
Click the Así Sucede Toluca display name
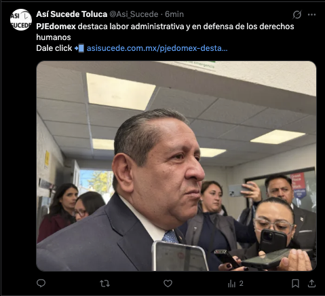pyautogui.click(x=71, y=14)
